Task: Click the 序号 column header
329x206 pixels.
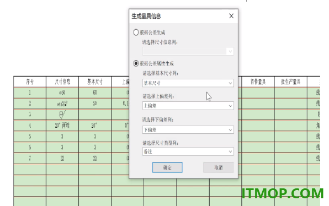Action: pos(30,82)
